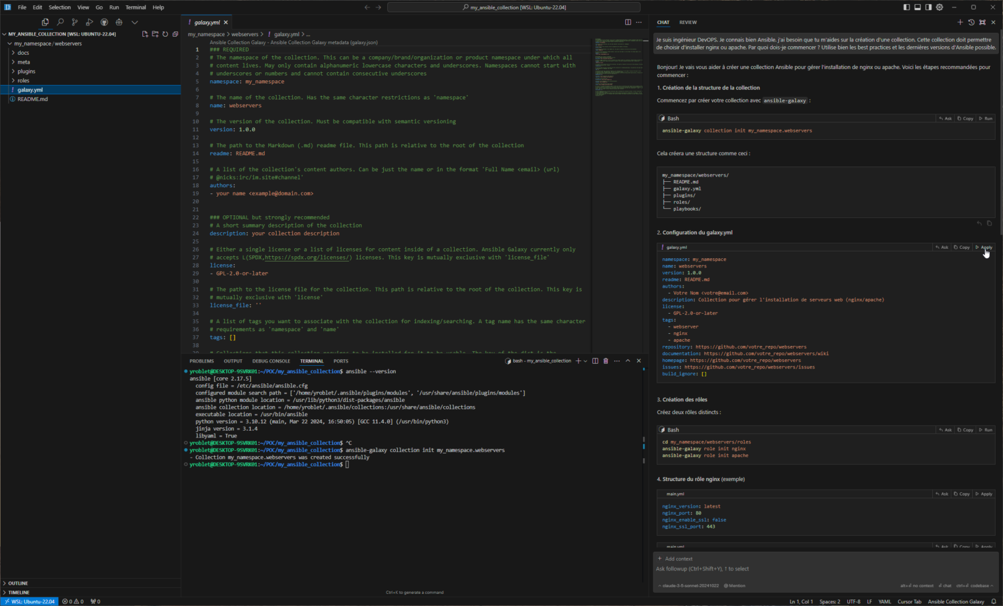Run the ansible-galaxy collection init Bash block
The image size is (1003, 606).
986,118
